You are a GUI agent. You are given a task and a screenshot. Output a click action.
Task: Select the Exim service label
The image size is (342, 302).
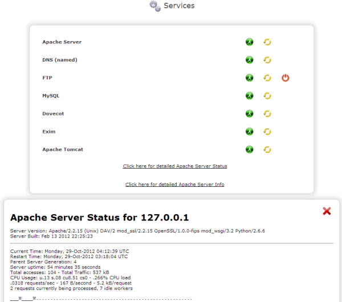(49, 132)
